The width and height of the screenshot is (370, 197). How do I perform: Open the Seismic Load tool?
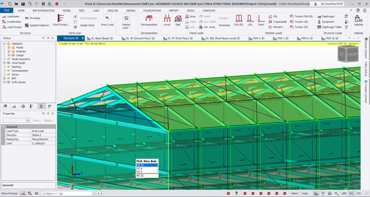tap(126, 22)
